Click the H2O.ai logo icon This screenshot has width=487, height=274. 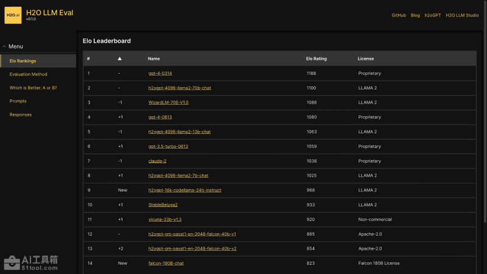13,15
